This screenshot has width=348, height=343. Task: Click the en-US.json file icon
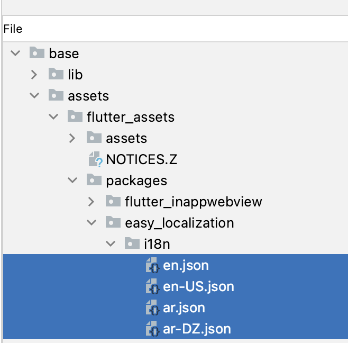pos(152,286)
